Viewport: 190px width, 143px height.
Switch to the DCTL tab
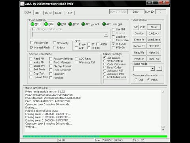58,13
